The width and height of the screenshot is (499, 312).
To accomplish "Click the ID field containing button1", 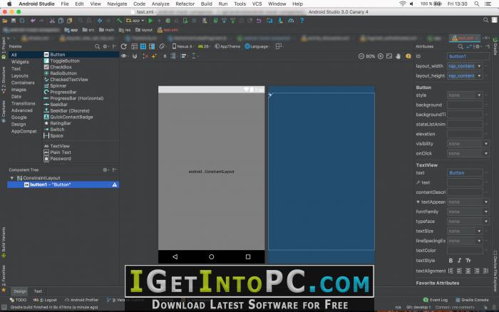I will [468, 56].
